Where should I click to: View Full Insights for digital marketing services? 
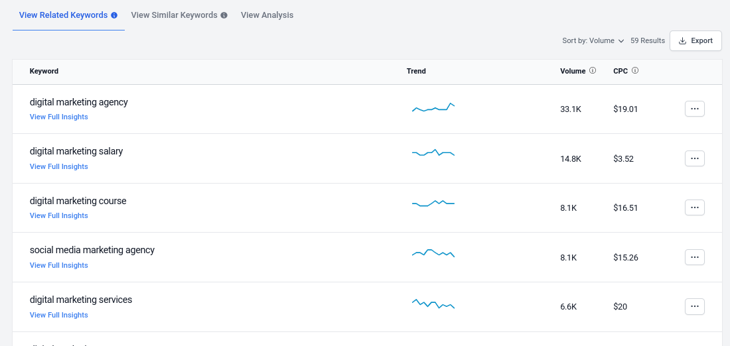pyautogui.click(x=58, y=316)
